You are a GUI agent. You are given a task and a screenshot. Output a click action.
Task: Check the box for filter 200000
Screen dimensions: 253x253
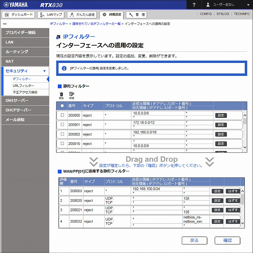coord(62,115)
